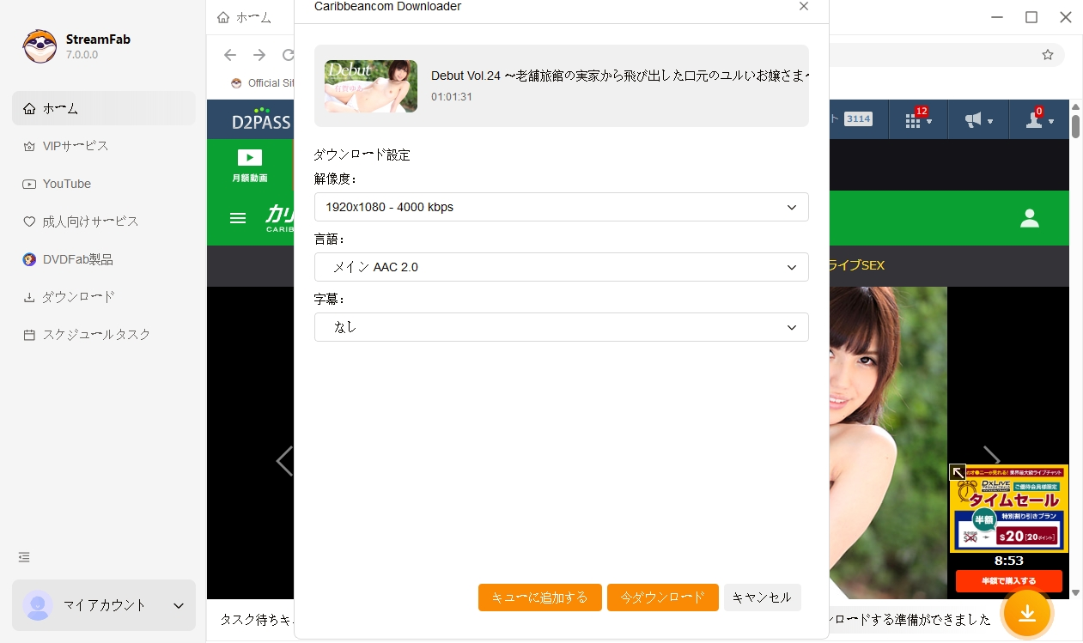
Task: Click the megaphone announcements icon
Action: 977,120
